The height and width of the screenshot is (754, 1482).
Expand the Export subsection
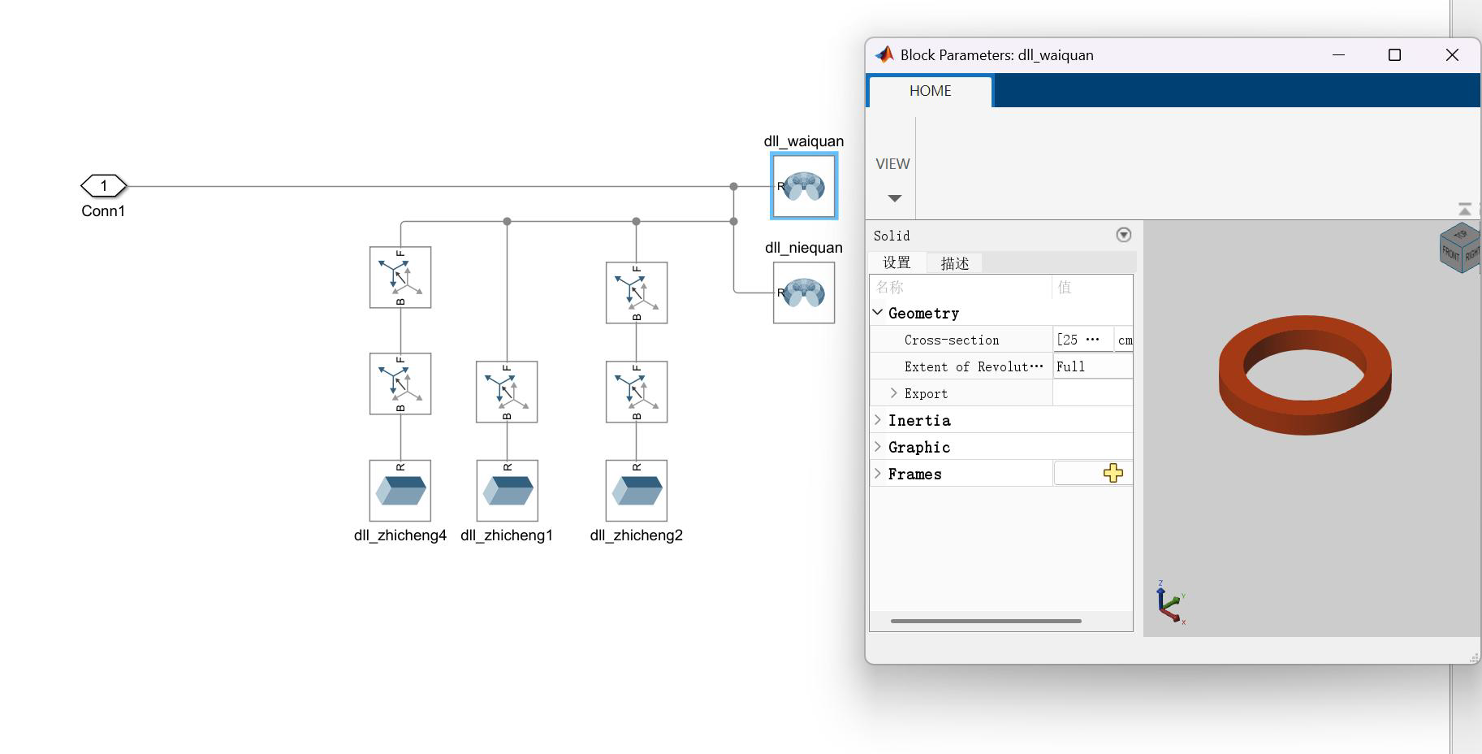point(894,393)
